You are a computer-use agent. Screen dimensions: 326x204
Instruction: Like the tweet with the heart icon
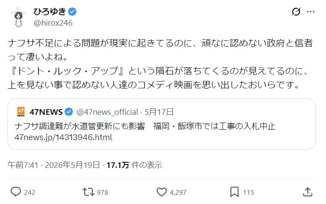pyautogui.click(x=162, y=192)
